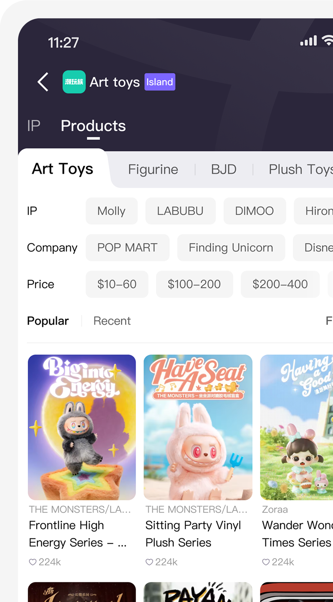
Task: Select the Products tab
Action: (93, 126)
